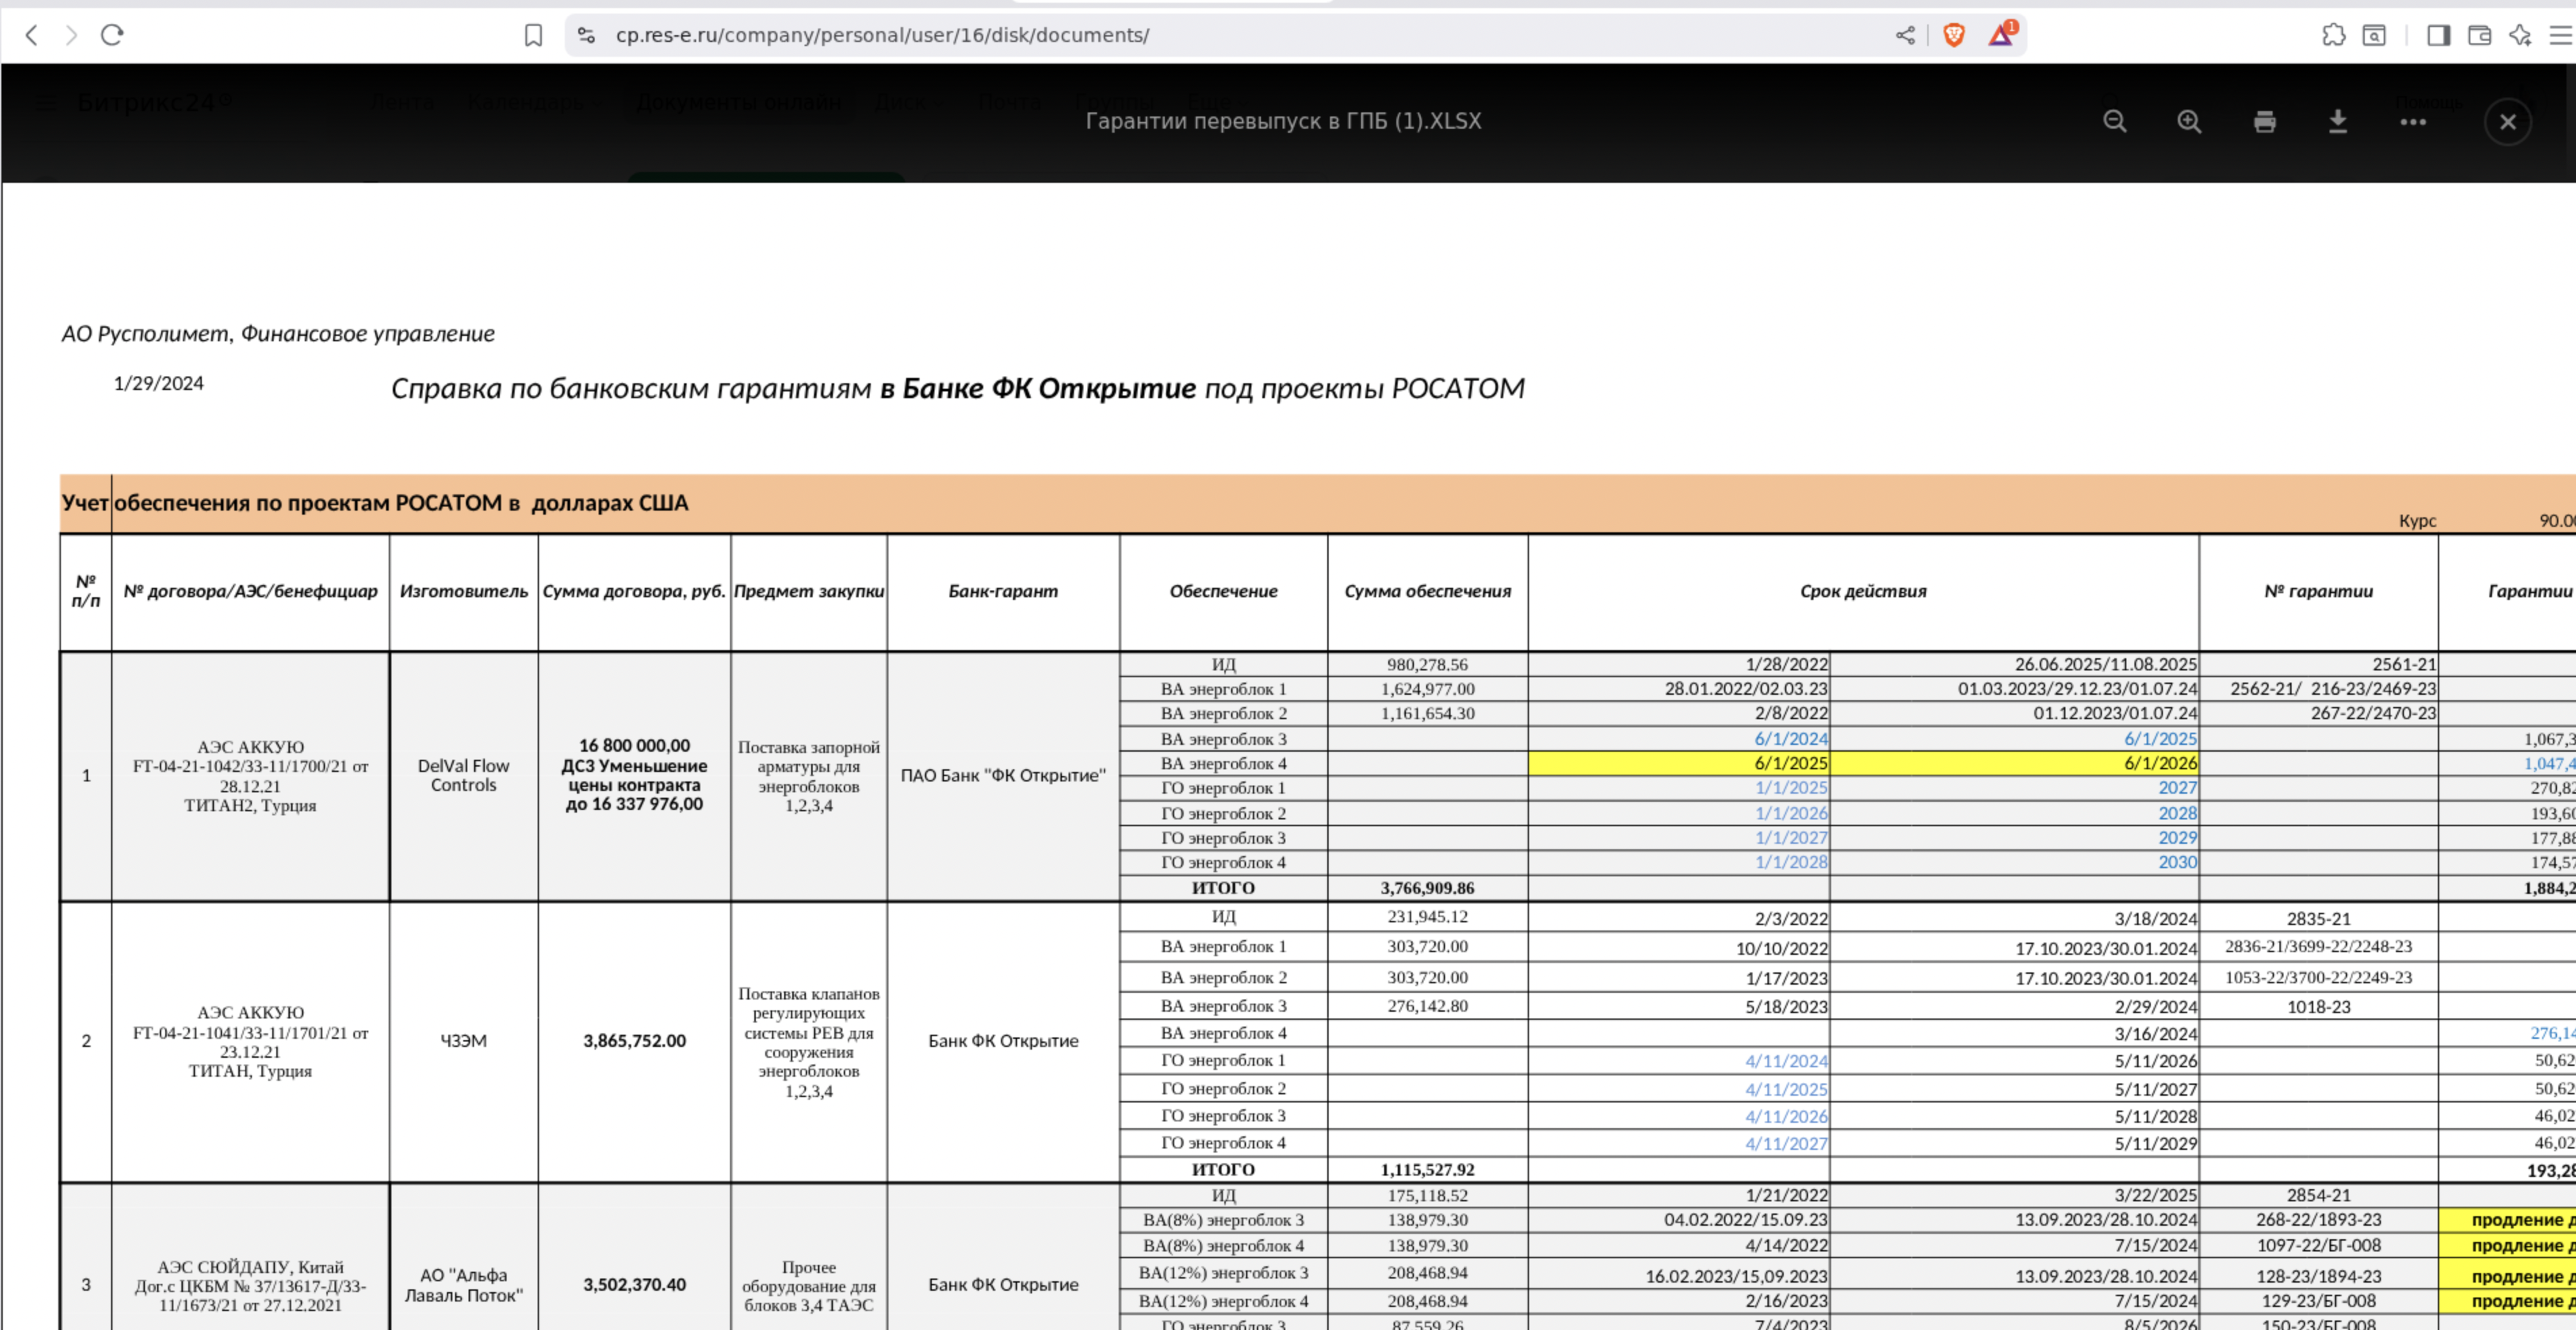Open the three-dots more options menu
Viewport: 2576px width, 1330px height.
2412,121
